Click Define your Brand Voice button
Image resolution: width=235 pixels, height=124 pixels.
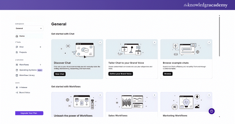tap(121, 74)
